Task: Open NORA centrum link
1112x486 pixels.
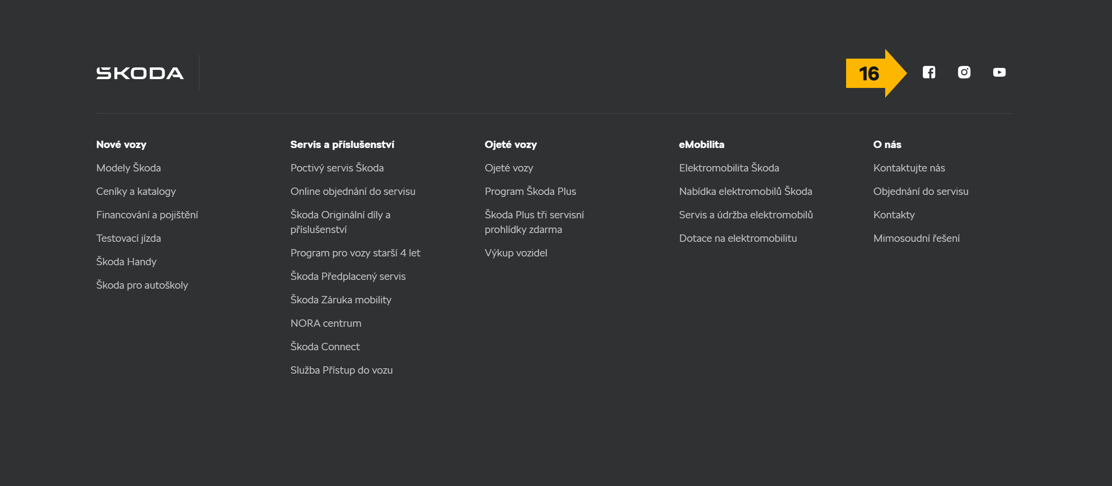Action: click(x=326, y=323)
